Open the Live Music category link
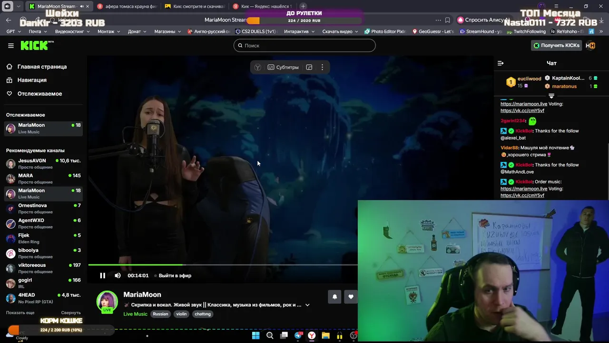609x343 pixels. [135, 314]
